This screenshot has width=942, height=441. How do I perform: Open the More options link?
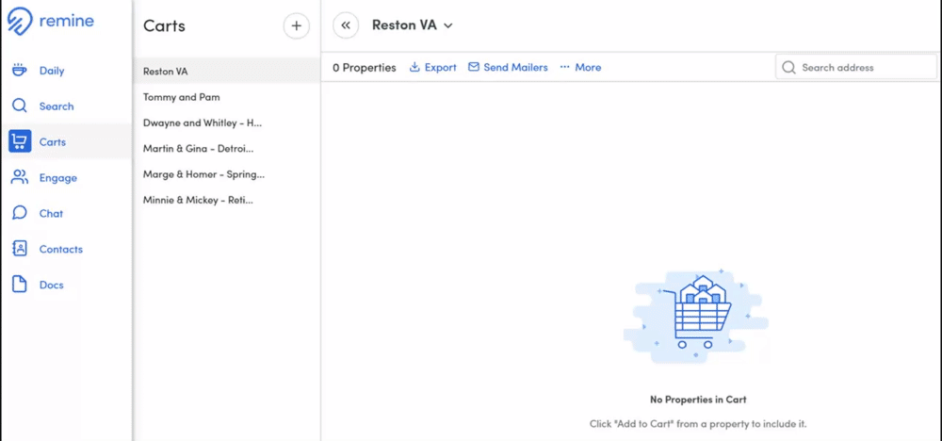tap(588, 67)
